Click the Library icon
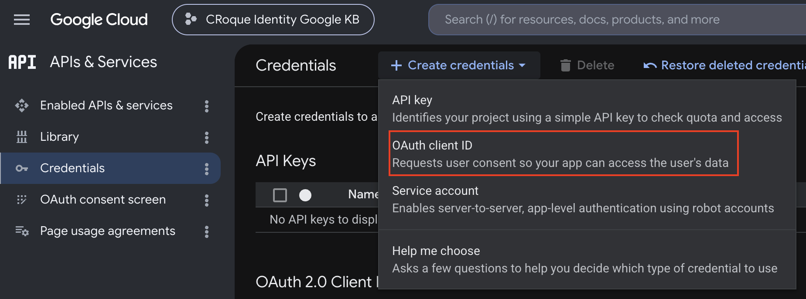Image resolution: width=806 pixels, height=299 pixels. pos(22,137)
